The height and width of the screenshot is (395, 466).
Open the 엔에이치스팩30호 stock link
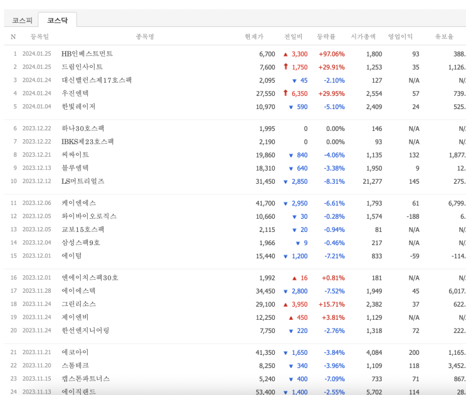pyautogui.click(x=90, y=278)
